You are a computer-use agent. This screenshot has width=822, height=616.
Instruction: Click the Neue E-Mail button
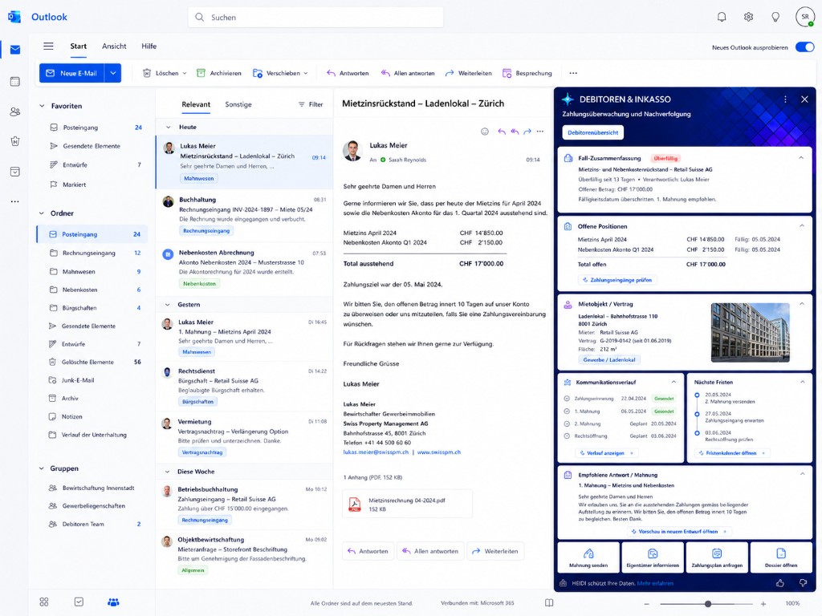click(71, 73)
